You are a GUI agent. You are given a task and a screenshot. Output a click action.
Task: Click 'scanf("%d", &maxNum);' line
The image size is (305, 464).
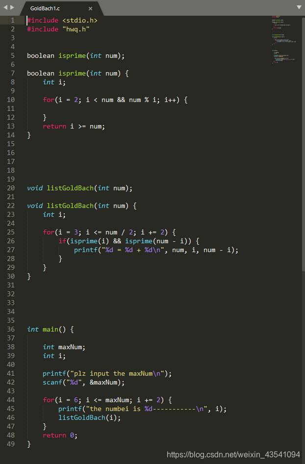[x=84, y=383]
